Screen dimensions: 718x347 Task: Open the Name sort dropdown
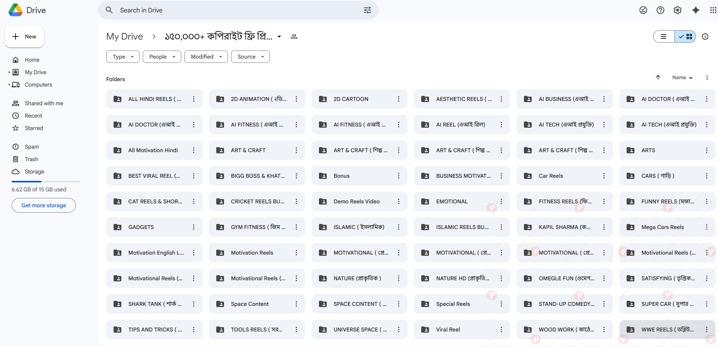pos(682,78)
